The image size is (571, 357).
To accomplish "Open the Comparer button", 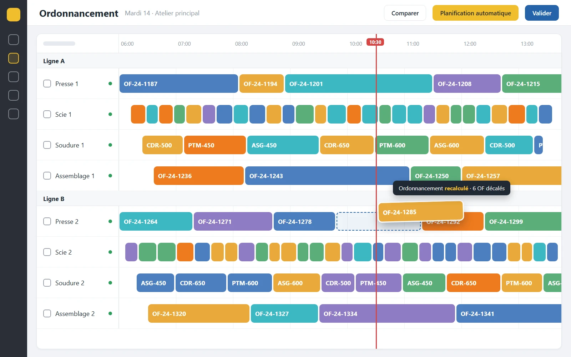I will 405,13.
